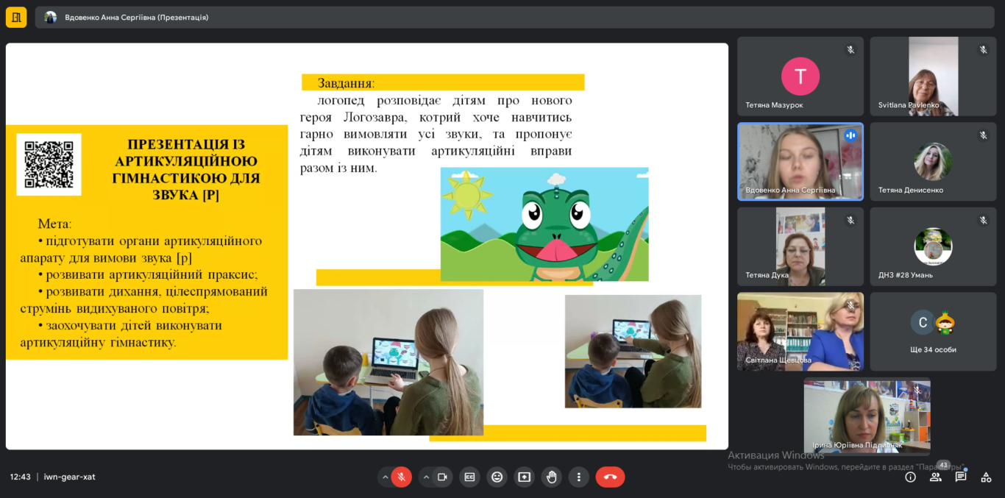
Task: Open meeting details info icon
Action: pyautogui.click(x=910, y=477)
